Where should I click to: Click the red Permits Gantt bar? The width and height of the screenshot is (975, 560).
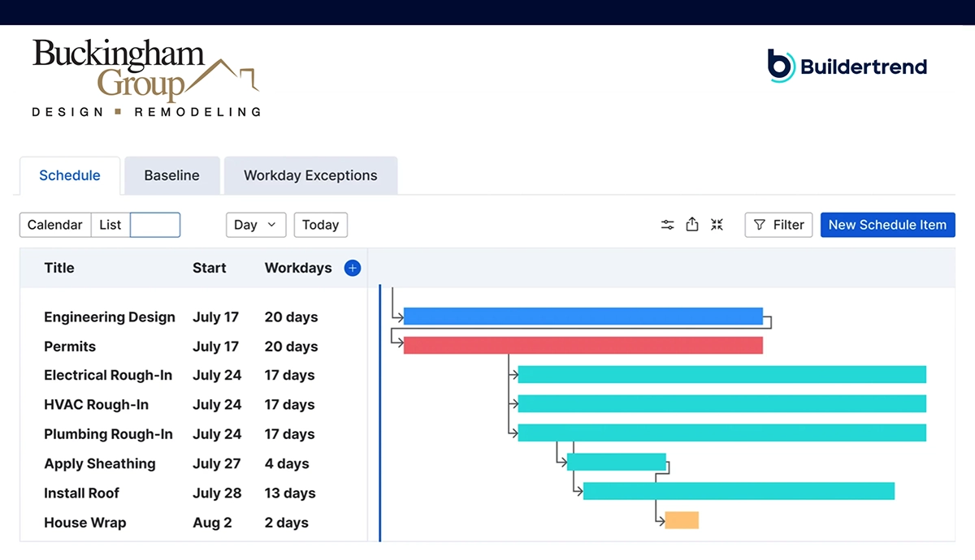click(583, 346)
